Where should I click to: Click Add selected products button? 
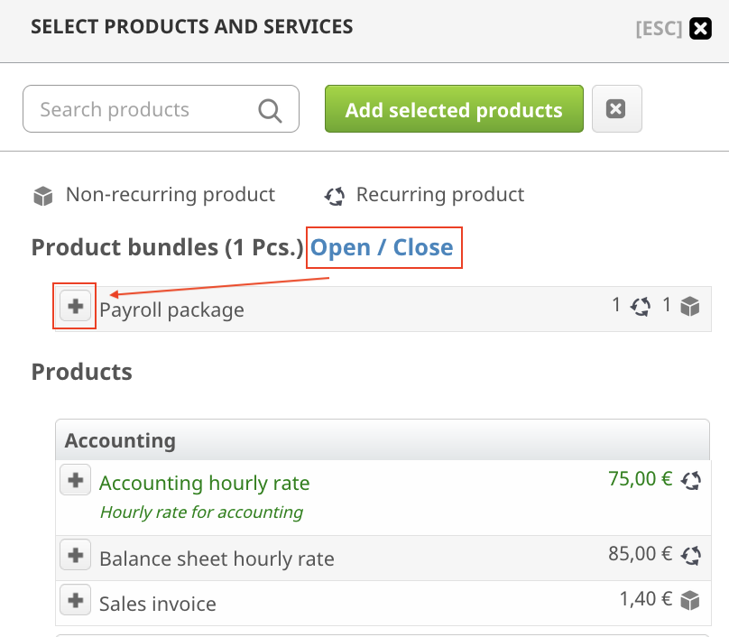tap(454, 109)
